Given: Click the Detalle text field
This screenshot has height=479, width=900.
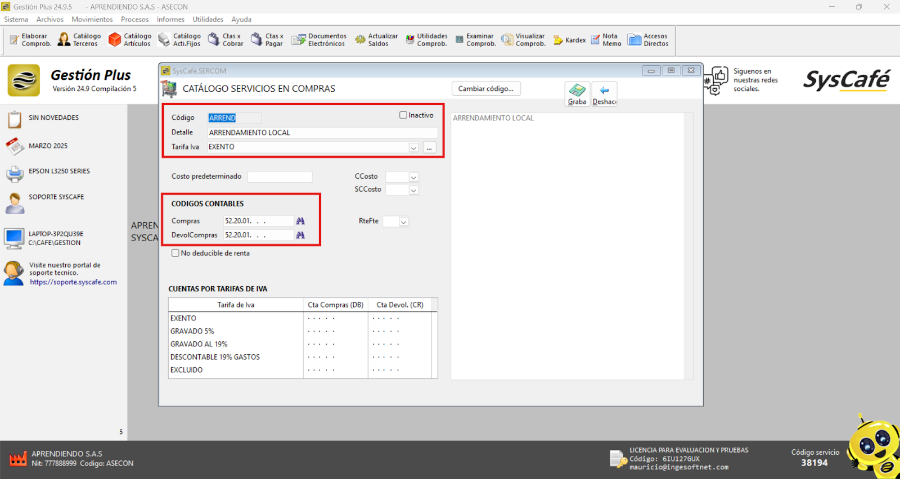Looking at the screenshot, I should point(322,133).
